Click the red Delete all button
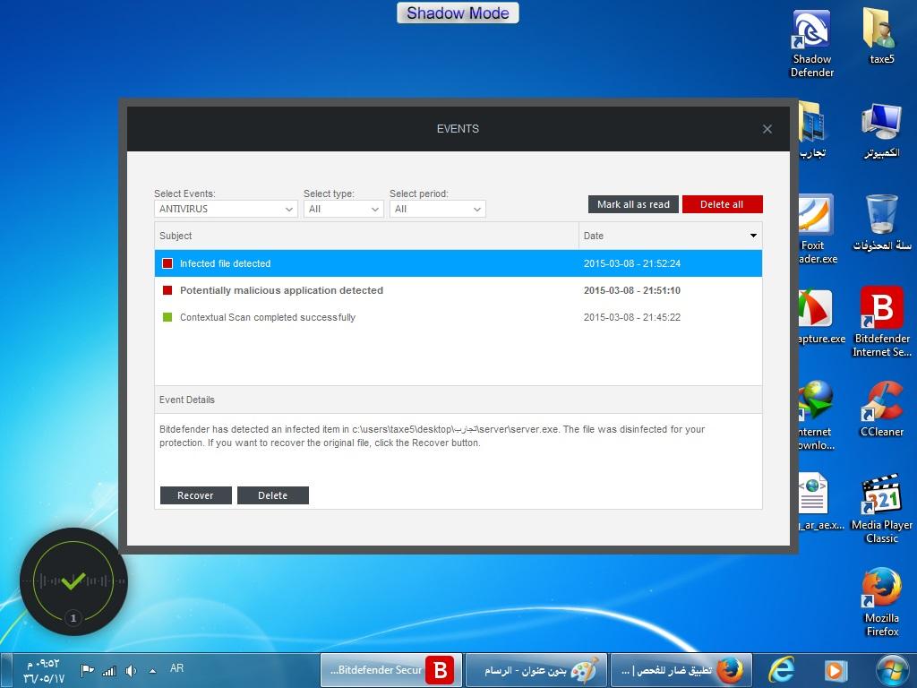 723,204
